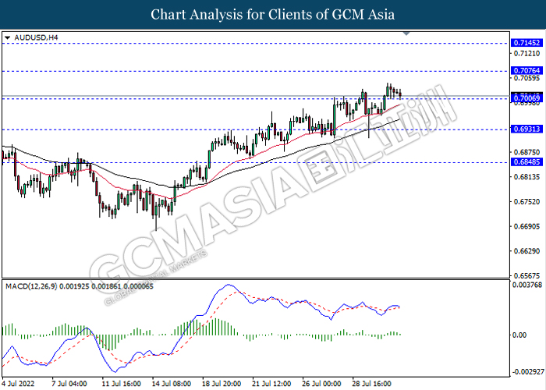Open the AUDUSD,H4 symbol dropdown arrow
The image size is (546, 390).
coord(8,37)
